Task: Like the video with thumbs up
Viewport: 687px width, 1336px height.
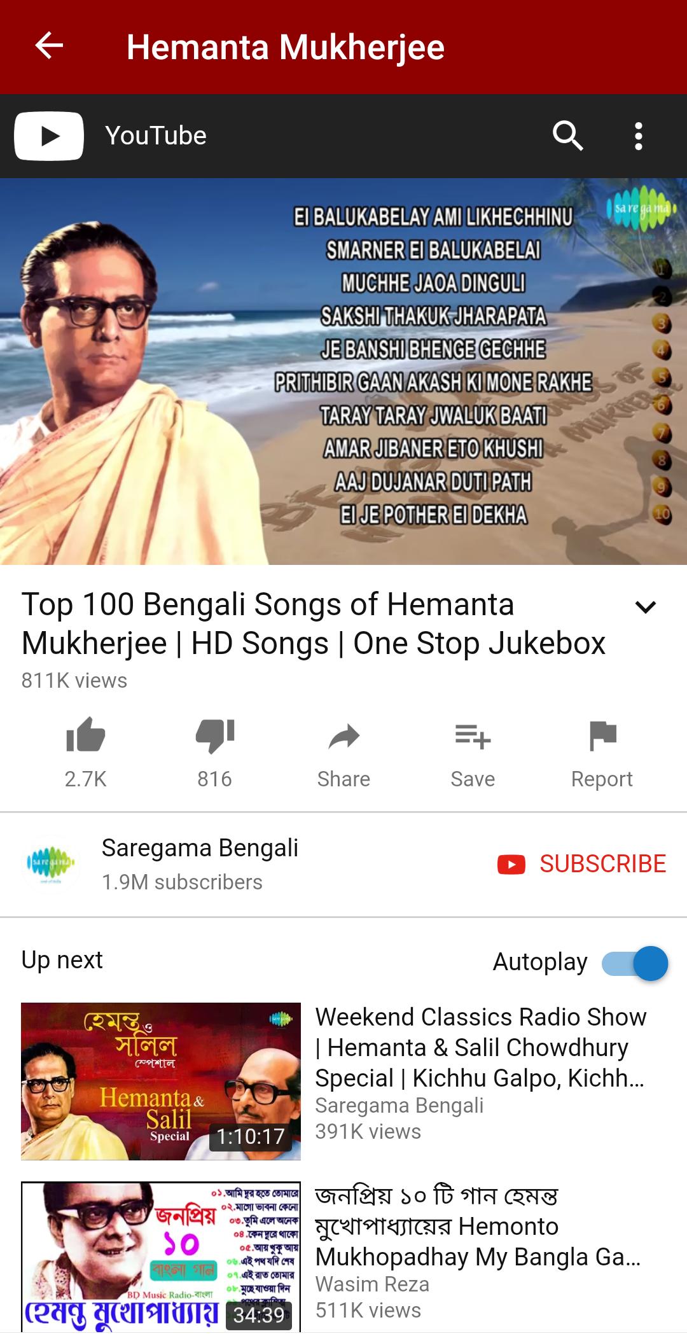Action: pyautogui.click(x=86, y=736)
